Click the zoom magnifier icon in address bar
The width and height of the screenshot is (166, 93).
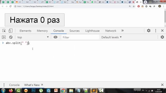[130, 6]
